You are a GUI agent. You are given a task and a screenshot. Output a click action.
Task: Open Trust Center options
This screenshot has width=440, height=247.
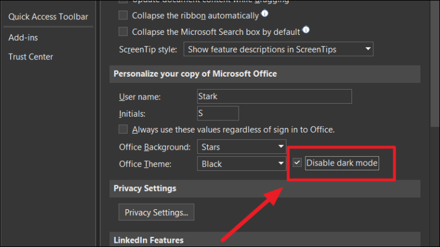click(x=31, y=57)
